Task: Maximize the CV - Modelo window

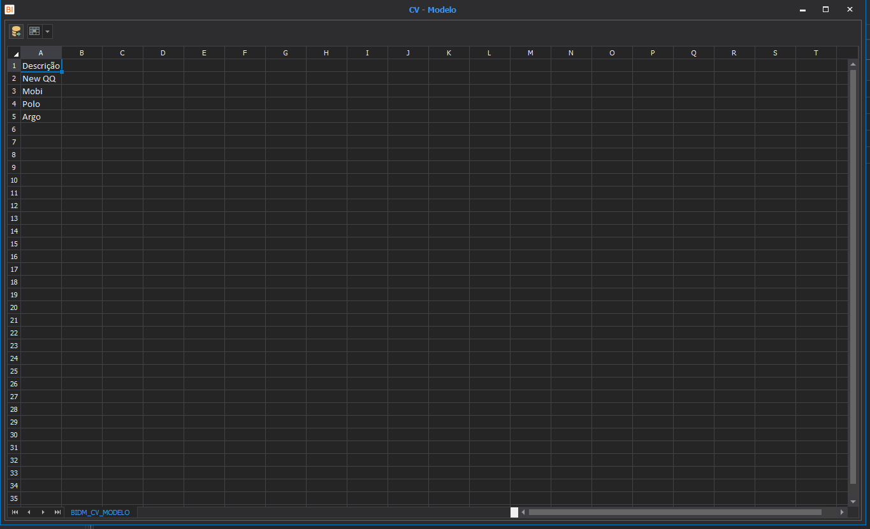Action: click(826, 10)
